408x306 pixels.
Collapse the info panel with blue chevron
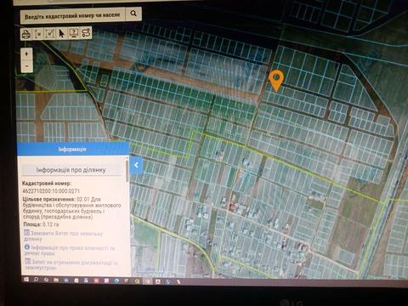136,165
